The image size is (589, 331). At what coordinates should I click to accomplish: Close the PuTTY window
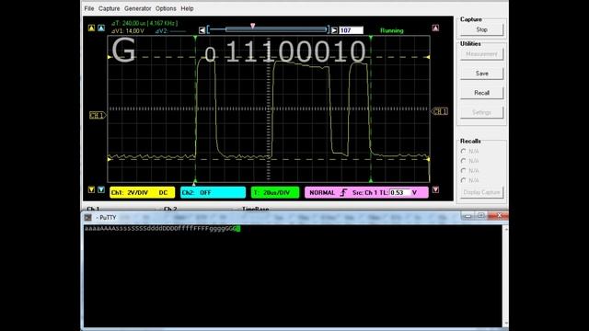coord(499,216)
